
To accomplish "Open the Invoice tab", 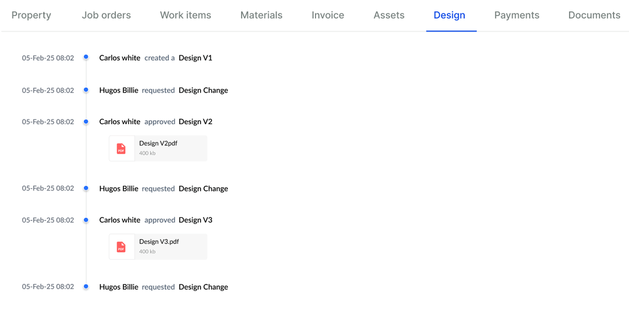I will tap(327, 15).
